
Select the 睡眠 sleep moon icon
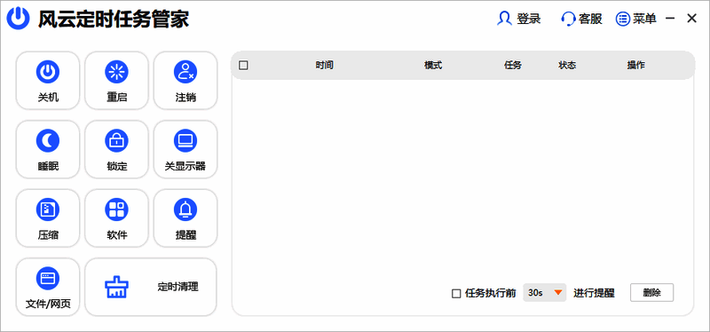48,141
